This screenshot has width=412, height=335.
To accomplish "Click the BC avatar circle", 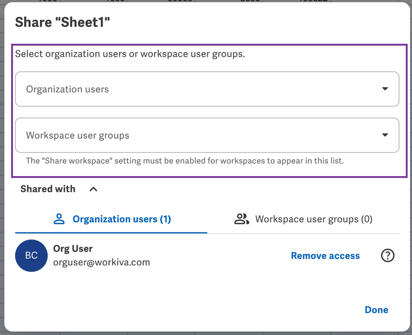I will [x=31, y=256].
